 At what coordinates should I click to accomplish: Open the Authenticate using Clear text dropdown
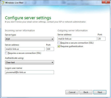29,62
